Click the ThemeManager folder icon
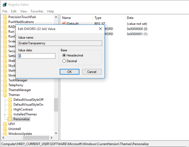Screen dimensions: 189x147 tap(5, 90)
